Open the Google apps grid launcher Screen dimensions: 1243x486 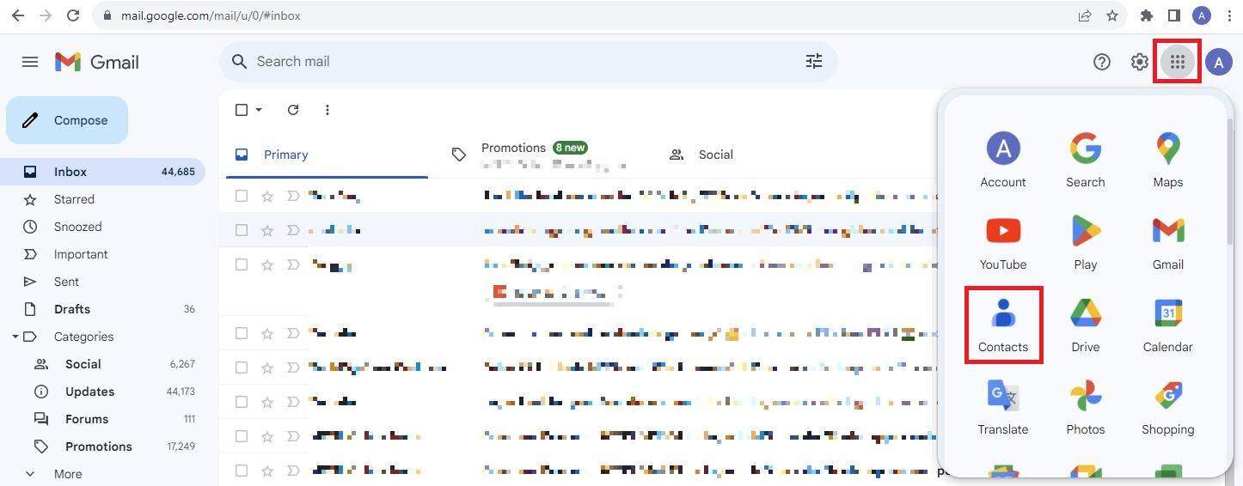1177,62
